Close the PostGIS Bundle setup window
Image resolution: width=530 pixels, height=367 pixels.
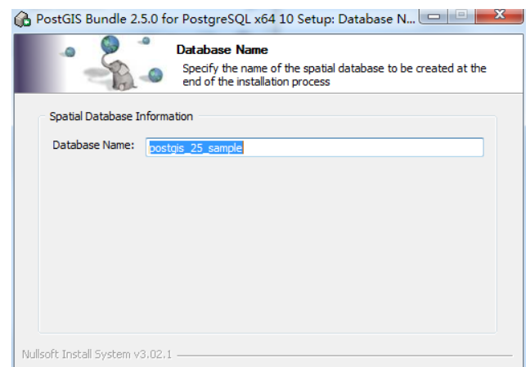(499, 16)
